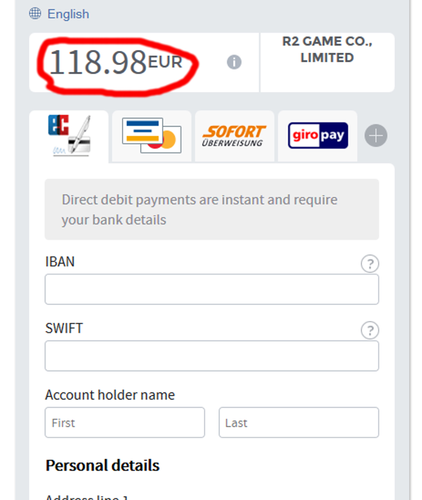Click the Account holder name label
Image resolution: width=422 pixels, height=500 pixels.
(110, 395)
